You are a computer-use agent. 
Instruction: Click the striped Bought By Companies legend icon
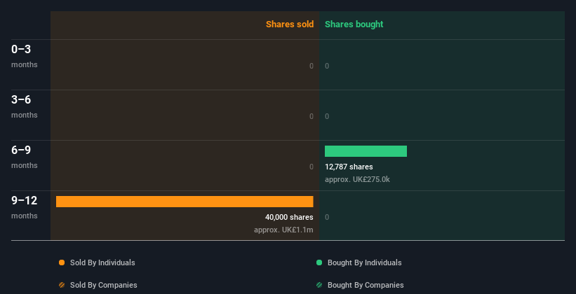pos(319,285)
